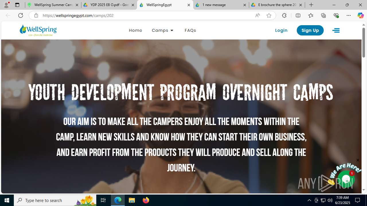Open the volume control icon

pos(330,200)
